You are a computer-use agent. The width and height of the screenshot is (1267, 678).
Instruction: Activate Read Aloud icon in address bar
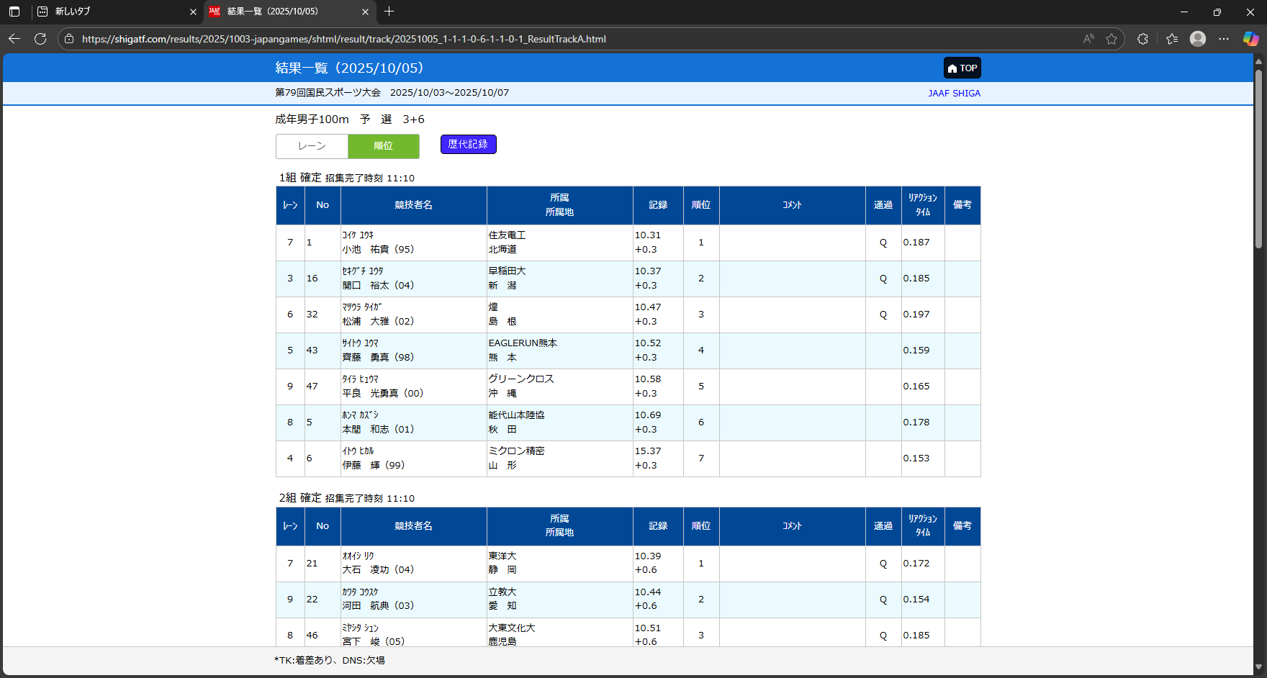1088,39
